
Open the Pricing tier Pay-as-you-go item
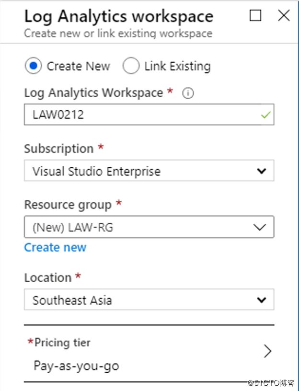coord(149,353)
